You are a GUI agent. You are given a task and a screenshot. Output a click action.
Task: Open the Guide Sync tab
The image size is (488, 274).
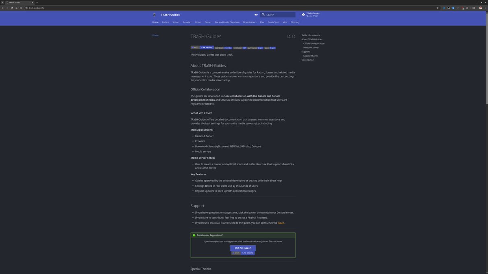click(x=273, y=22)
